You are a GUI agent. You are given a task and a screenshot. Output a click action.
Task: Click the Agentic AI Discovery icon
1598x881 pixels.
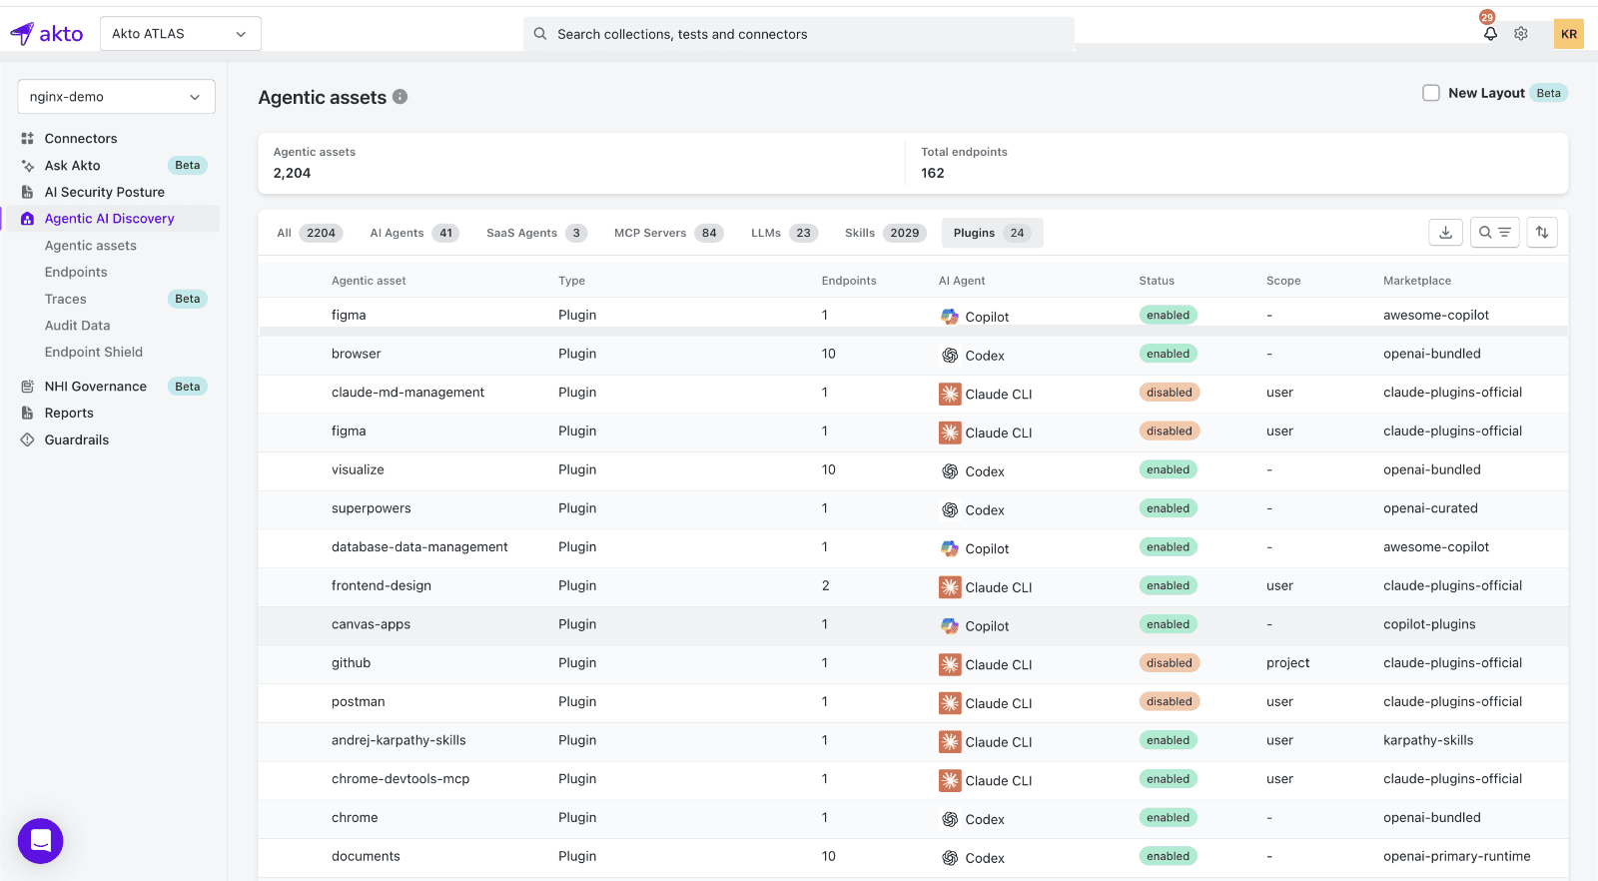coord(28,219)
